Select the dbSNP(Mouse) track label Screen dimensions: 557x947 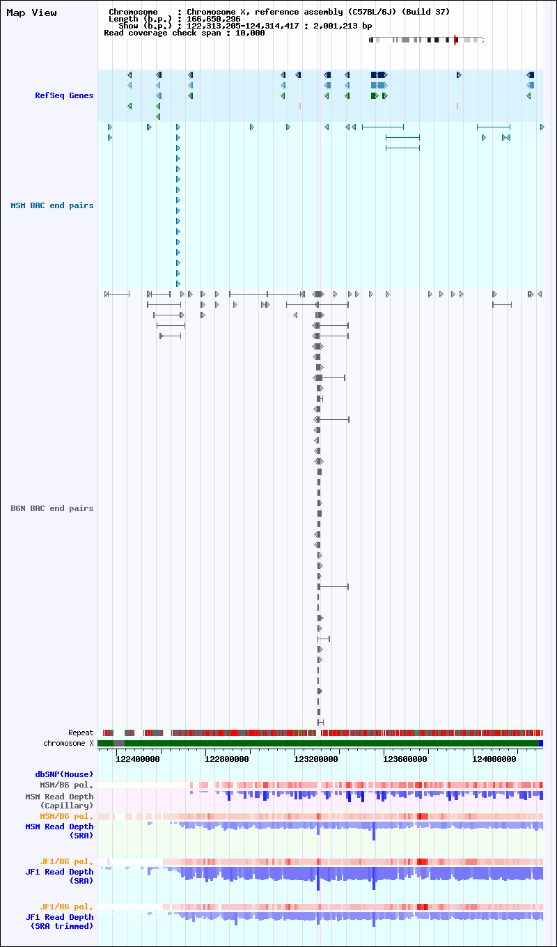pyautogui.click(x=64, y=774)
